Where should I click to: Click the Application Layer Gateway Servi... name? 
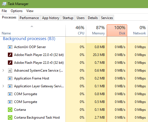[39, 86]
